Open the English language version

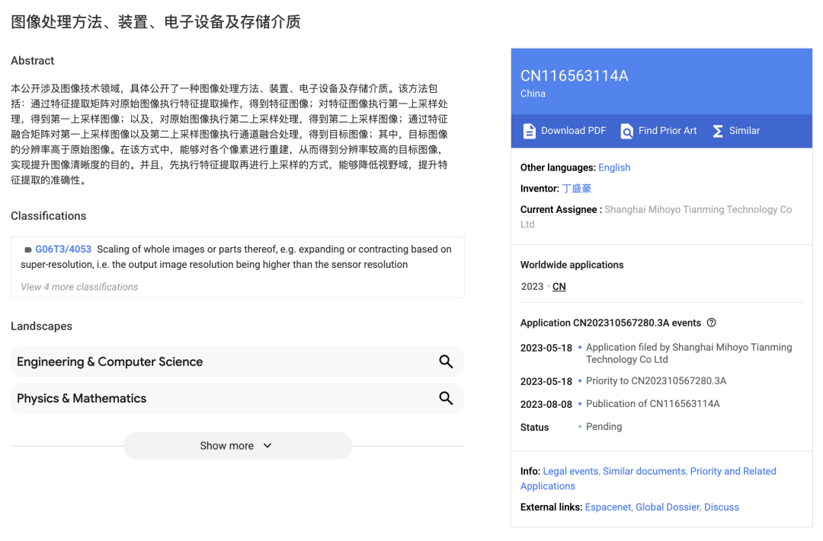tap(614, 167)
